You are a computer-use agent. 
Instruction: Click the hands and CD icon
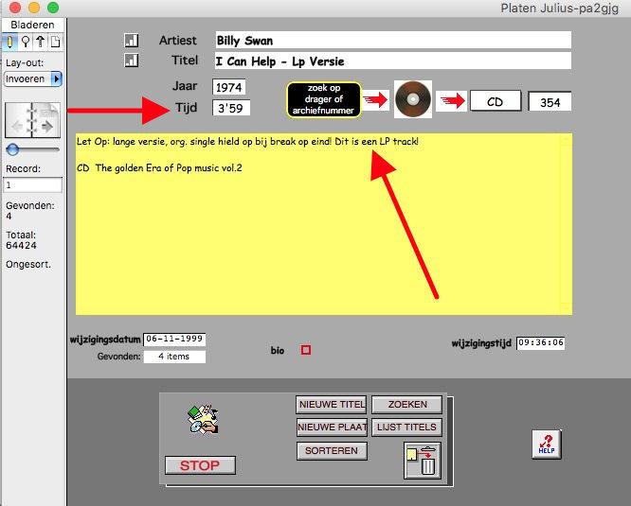(202, 419)
